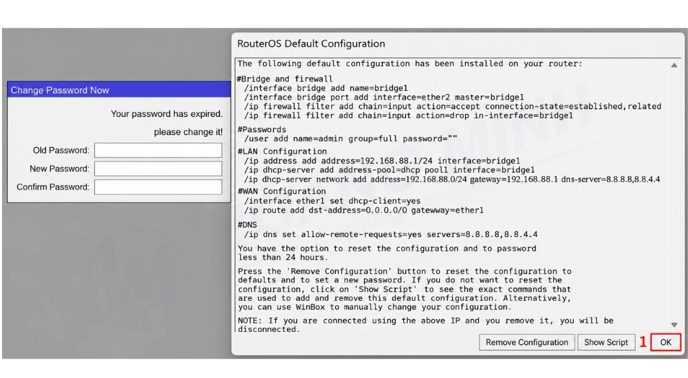Click the 'bridge port add interface=ether2' line
688x378 pixels.
384,98
